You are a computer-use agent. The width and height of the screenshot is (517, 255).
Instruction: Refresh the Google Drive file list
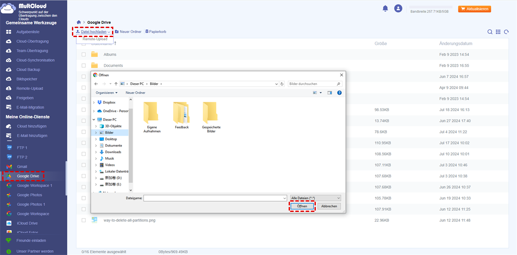506,32
